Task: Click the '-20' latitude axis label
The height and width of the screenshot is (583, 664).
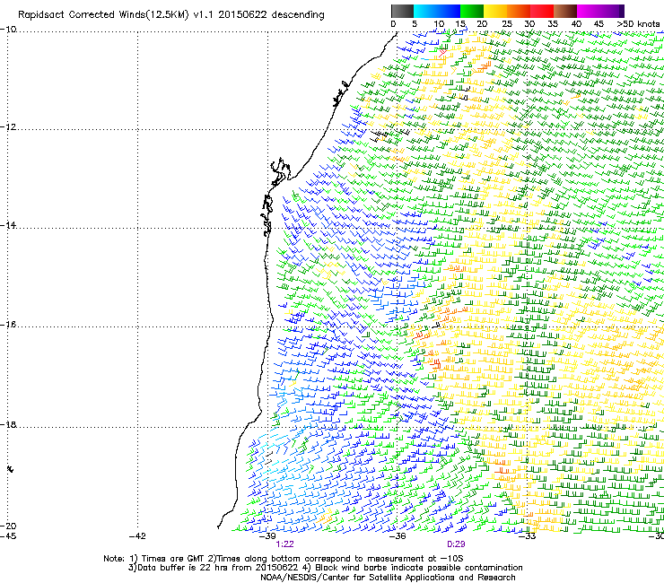Action: pyautogui.click(x=8, y=526)
